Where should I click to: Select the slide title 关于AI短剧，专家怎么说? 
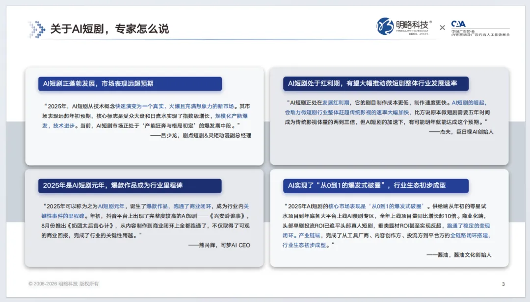click(x=109, y=29)
